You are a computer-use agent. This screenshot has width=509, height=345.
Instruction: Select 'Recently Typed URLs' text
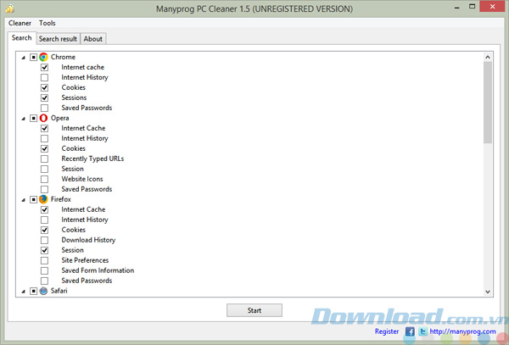pos(92,159)
